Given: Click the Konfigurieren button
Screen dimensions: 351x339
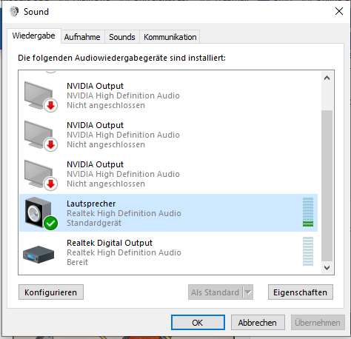Looking at the screenshot, I should coord(51,292).
